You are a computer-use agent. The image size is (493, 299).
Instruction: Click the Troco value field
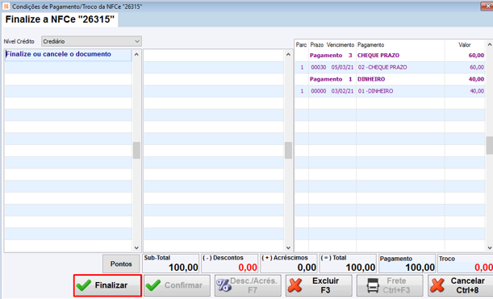pyautogui.click(x=466, y=264)
